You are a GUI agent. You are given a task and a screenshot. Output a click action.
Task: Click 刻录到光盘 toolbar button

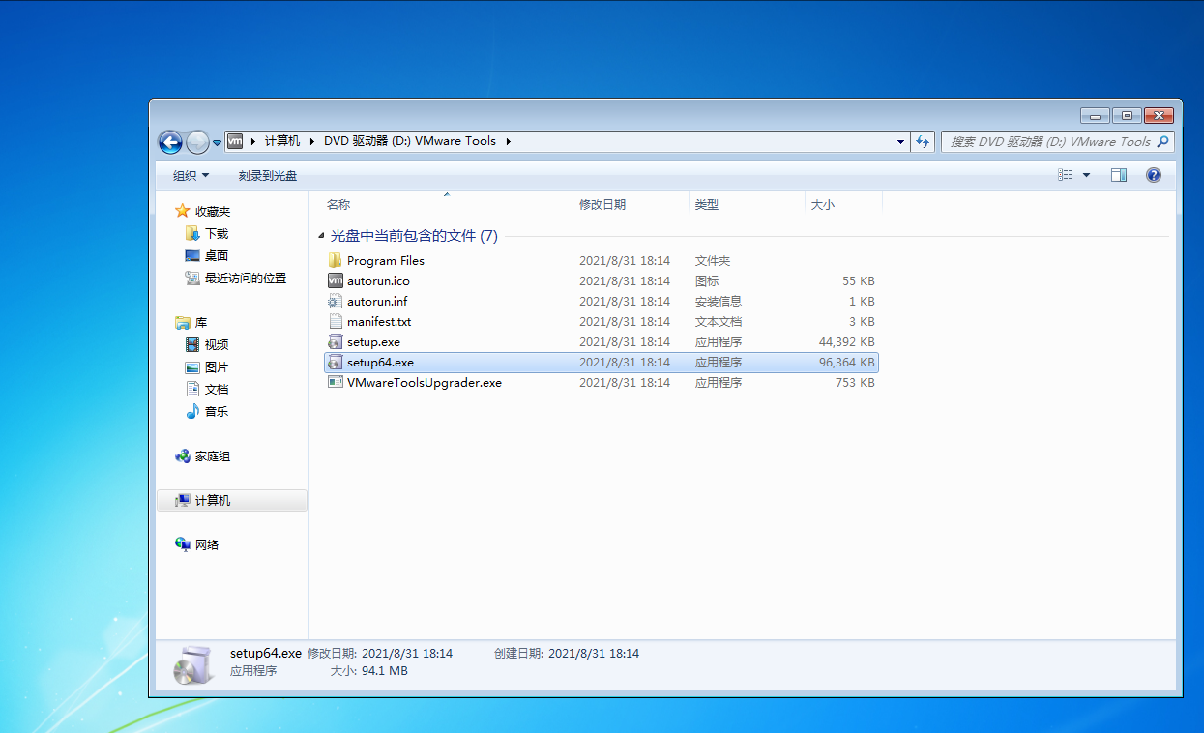tap(268, 175)
